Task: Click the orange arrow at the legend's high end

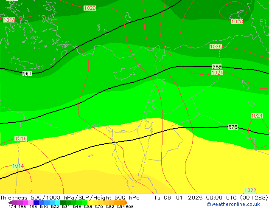Action: (126, 202)
